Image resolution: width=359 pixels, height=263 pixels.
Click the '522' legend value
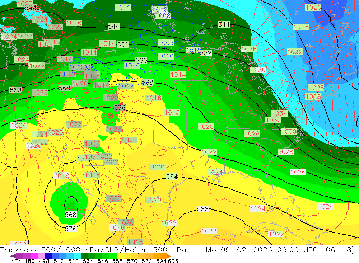point(74,261)
